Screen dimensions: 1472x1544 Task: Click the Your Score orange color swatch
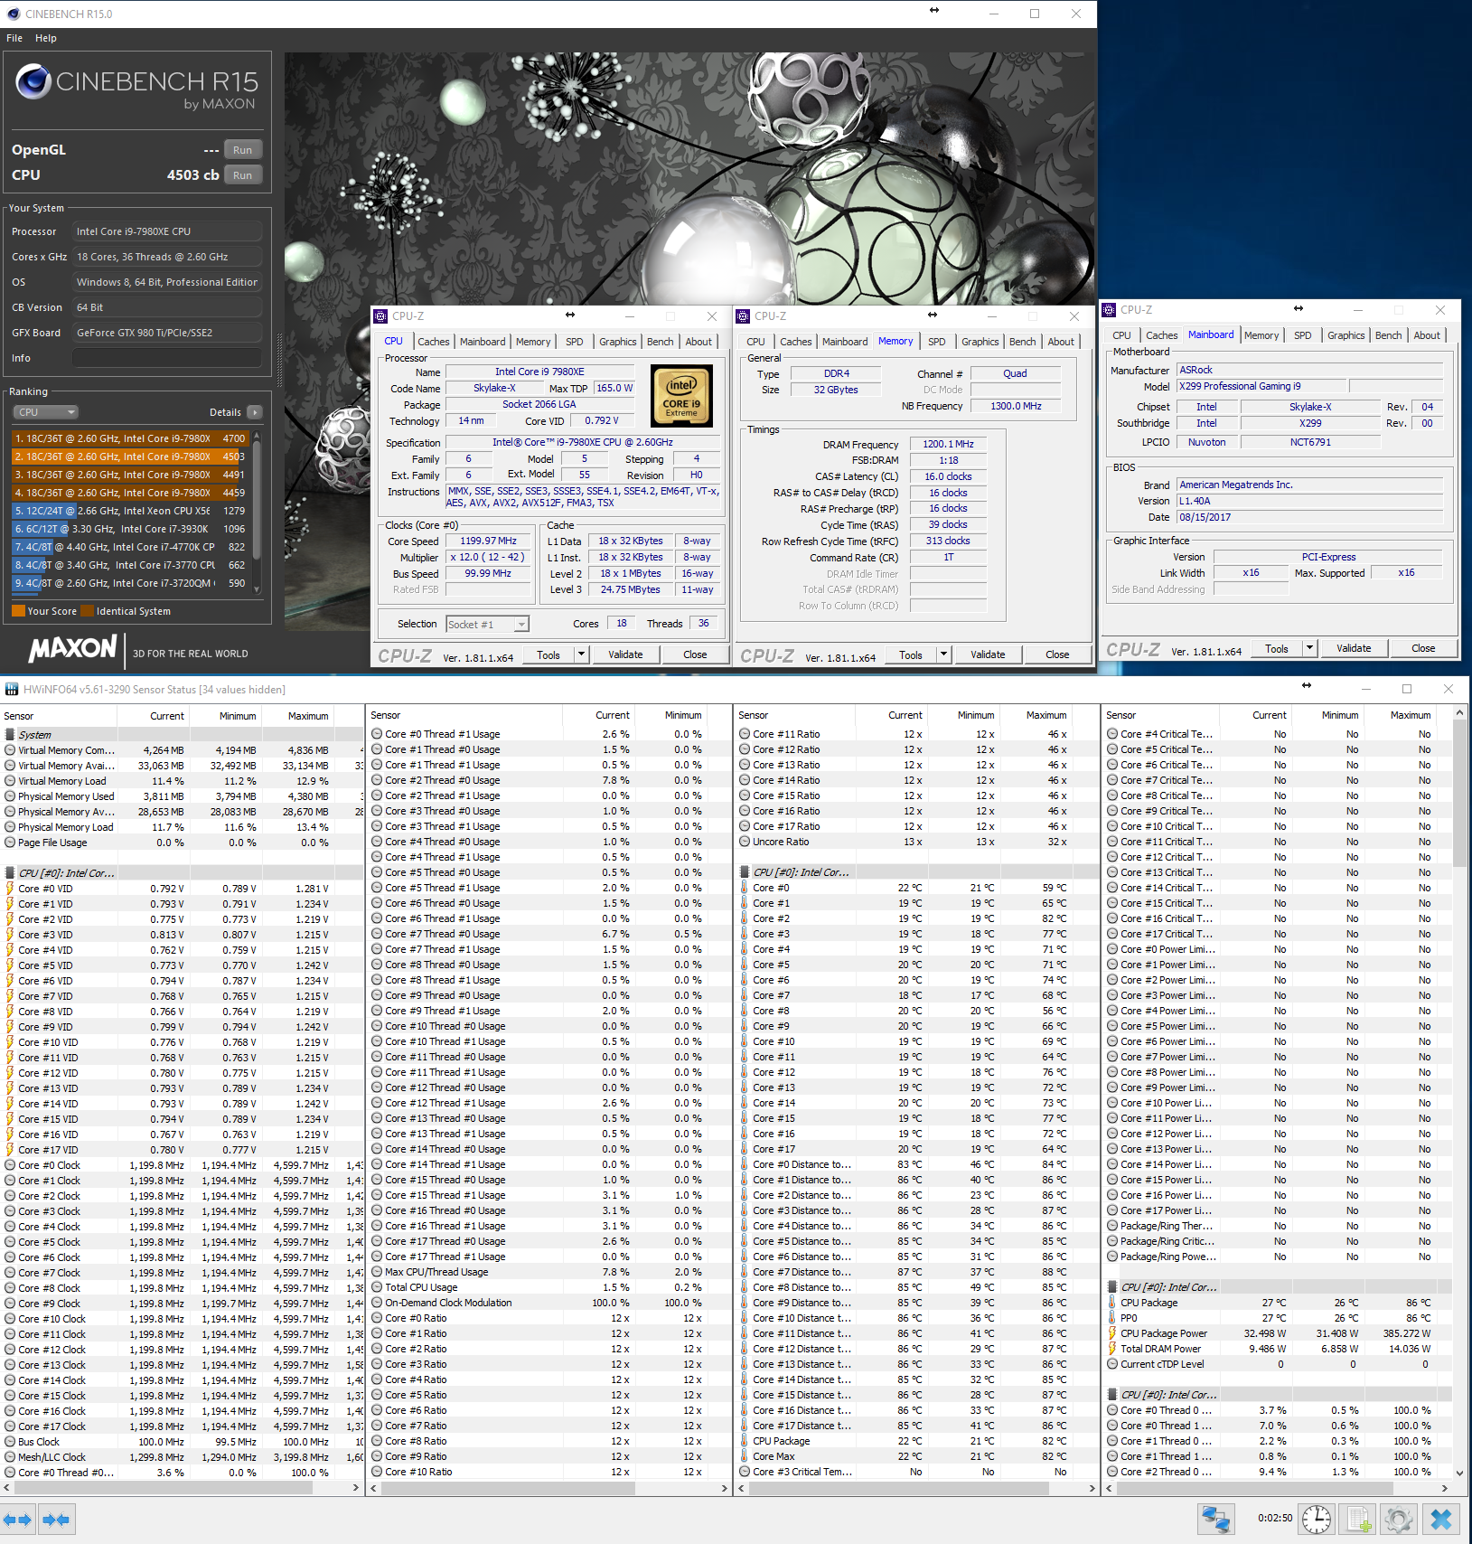click(18, 611)
